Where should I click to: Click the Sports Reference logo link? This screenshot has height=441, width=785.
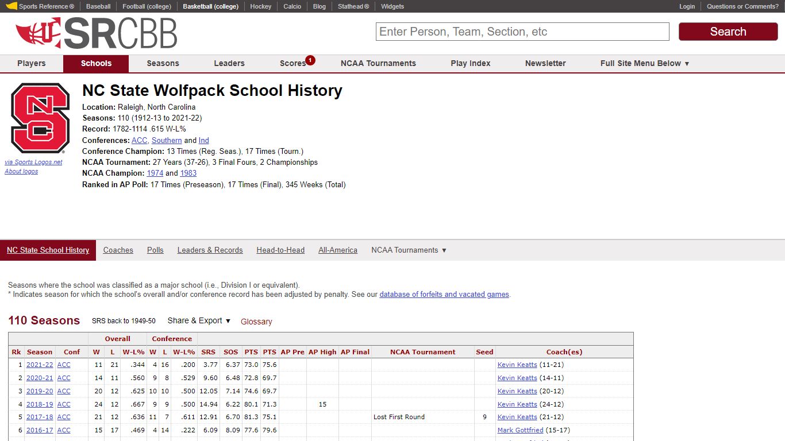(40, 6)
